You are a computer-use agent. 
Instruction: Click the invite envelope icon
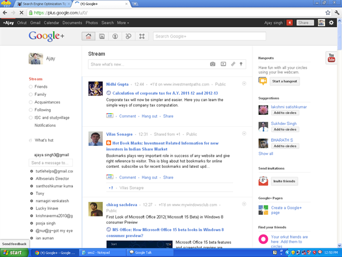pos(263,181)
